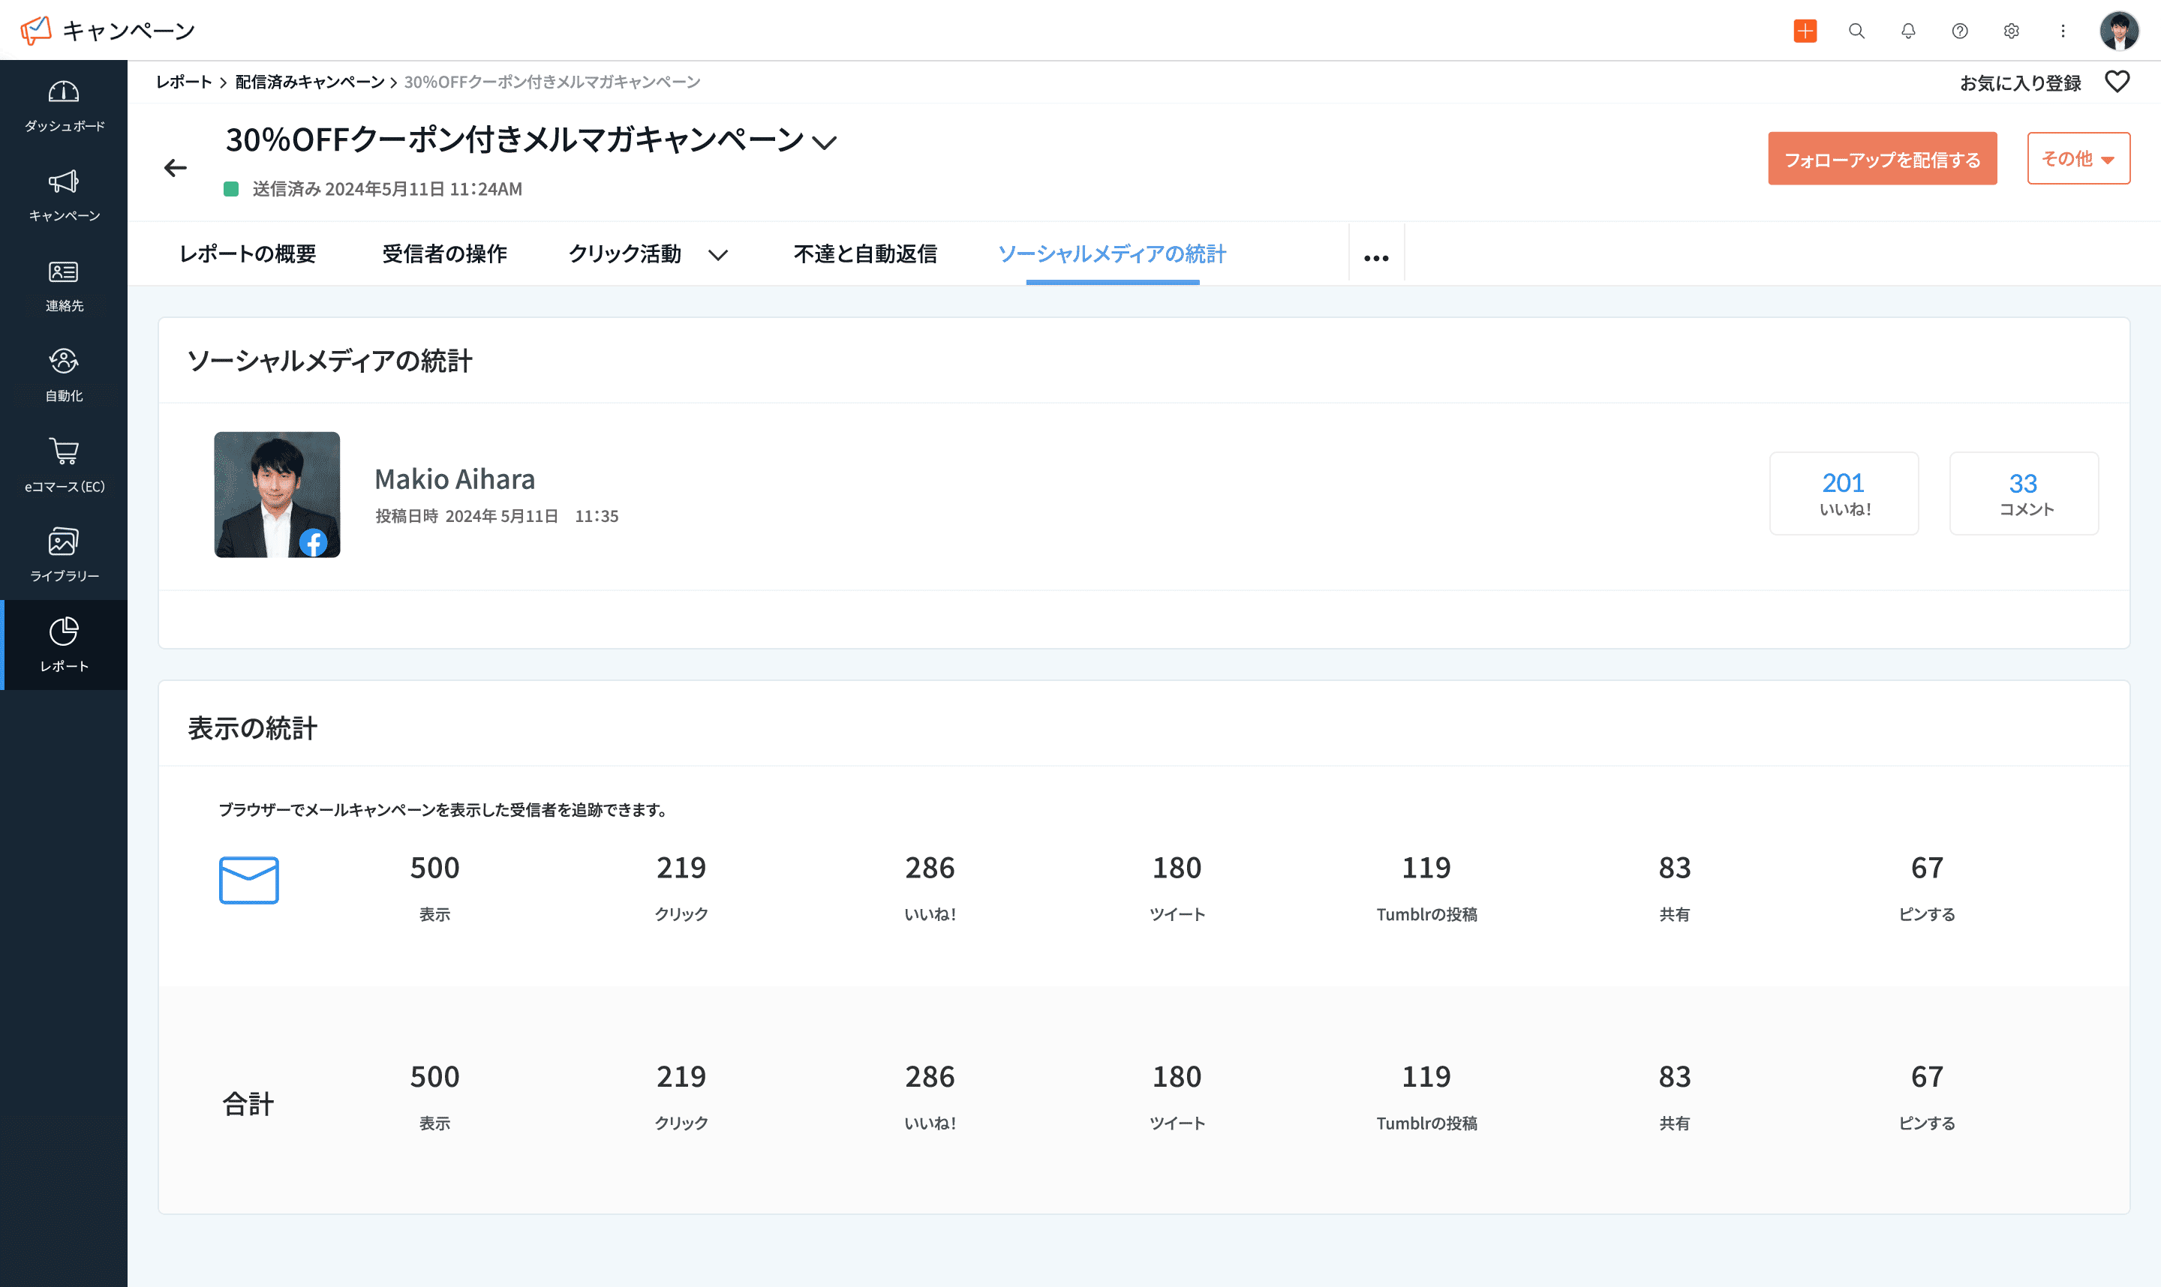The image size is (2161, 1287).
Task: Open more tabs ellipsis menu
Action: (1377, 257)
